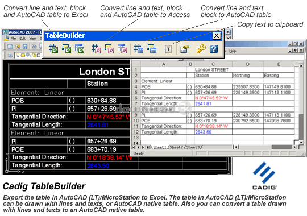The image size is (307, 216).
Task: Click the AutoCAD save toolbar icon
Action: 25,47
